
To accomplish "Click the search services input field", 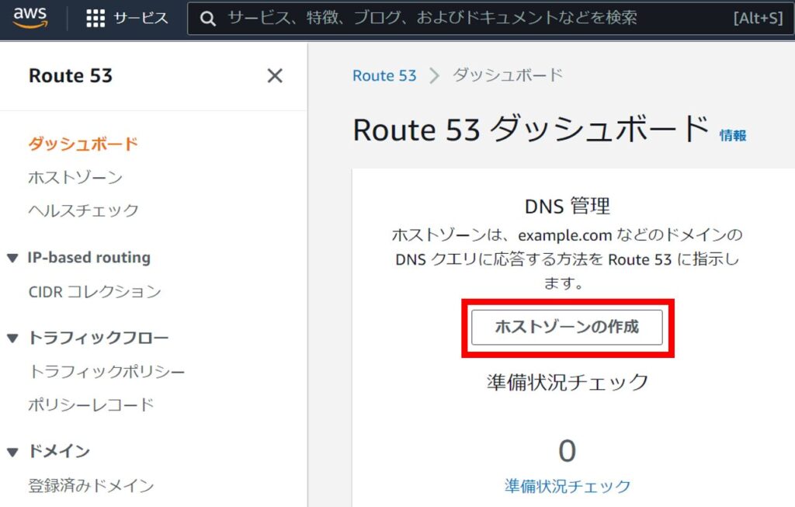I will click(x=466, y=18).
